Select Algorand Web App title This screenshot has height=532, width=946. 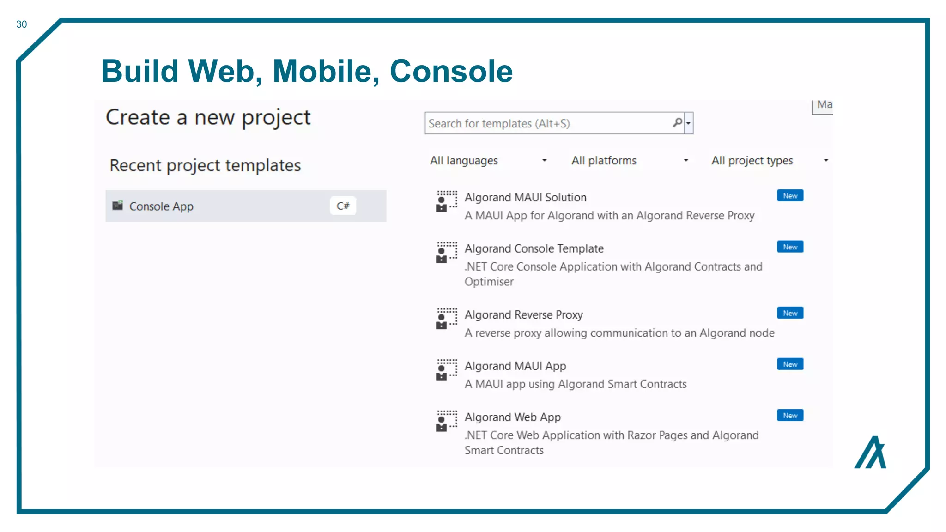pos(512,417)
